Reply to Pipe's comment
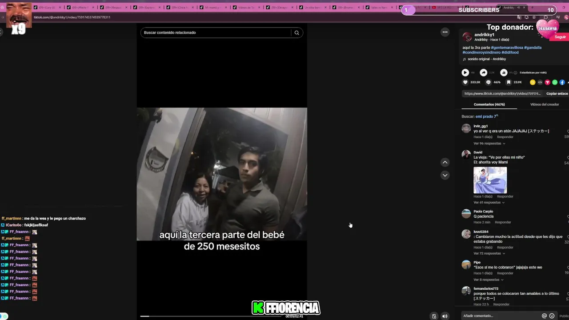Image resolution: width=569 pixels, height=320 pixels. 505,273
